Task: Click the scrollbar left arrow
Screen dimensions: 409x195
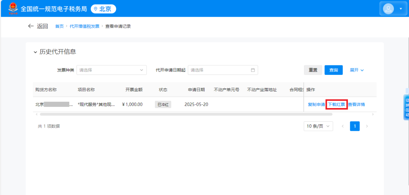Action: point(36,114)
